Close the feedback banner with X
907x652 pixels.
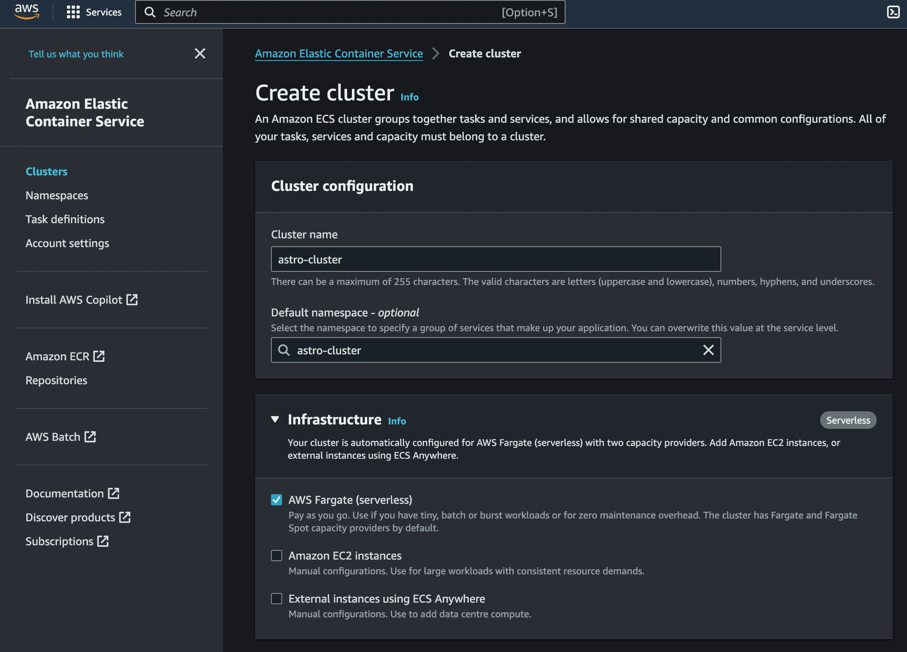pyautogui.click(x=200, y=53)
